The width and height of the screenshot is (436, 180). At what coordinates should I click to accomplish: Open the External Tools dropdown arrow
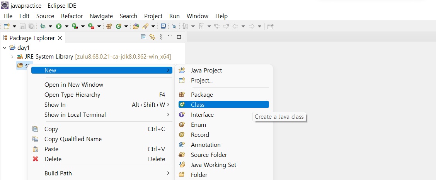(x=99, y=26)
